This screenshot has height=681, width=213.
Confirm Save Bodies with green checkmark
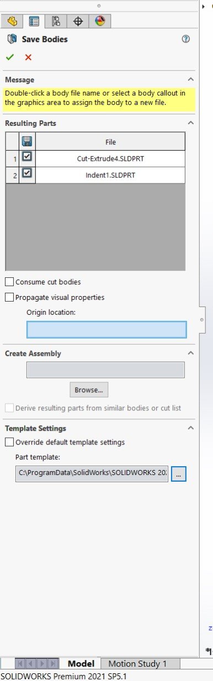pos(10,57)
